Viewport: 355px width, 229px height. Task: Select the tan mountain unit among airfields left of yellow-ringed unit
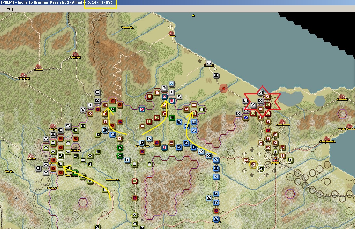pyautogui.click(x=246, y=160)
